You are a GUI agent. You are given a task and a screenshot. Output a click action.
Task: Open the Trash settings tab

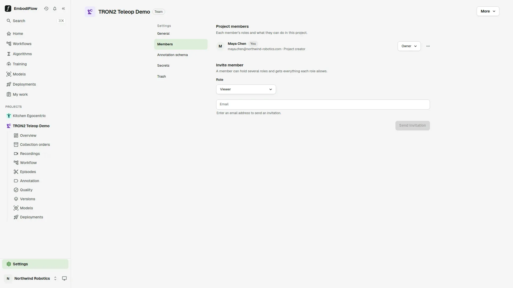pyautogui.click(x=181, y=77)
